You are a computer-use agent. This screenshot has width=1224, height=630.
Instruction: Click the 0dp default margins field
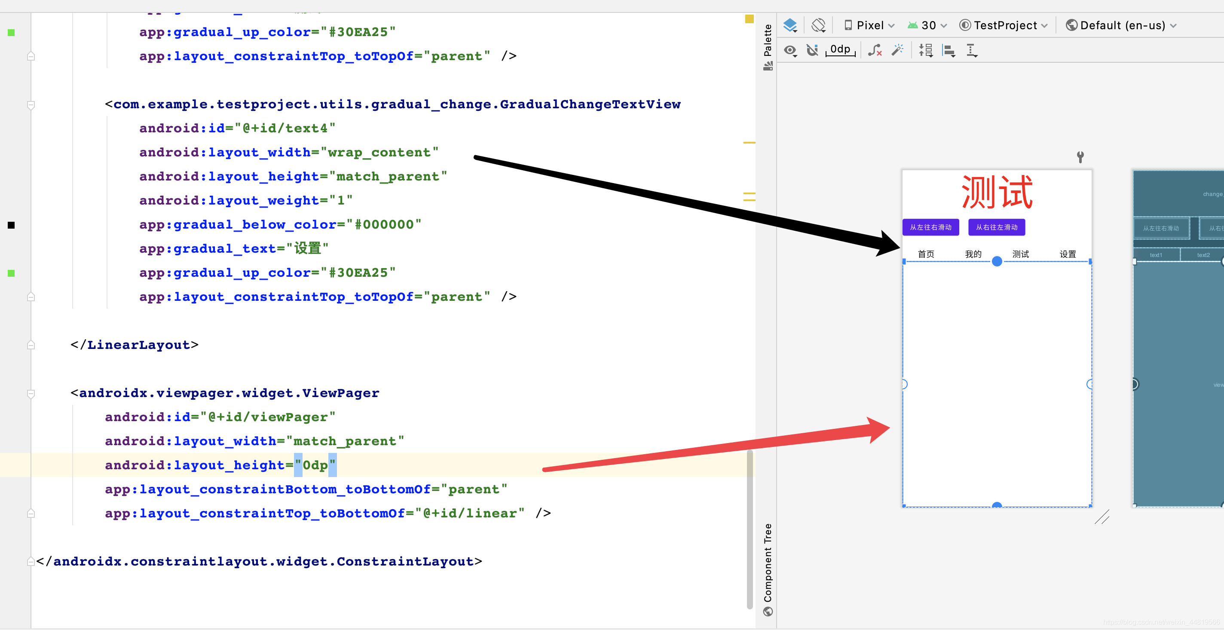840,49
